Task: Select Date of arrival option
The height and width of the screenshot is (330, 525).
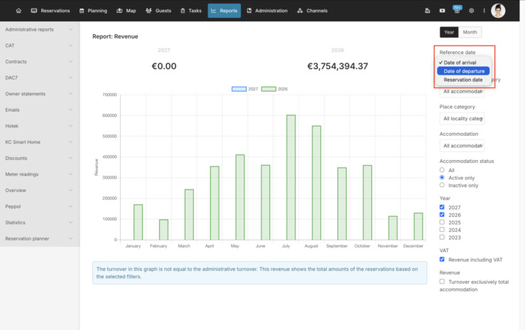Action: pyautogui.click(x=463, y=63)
